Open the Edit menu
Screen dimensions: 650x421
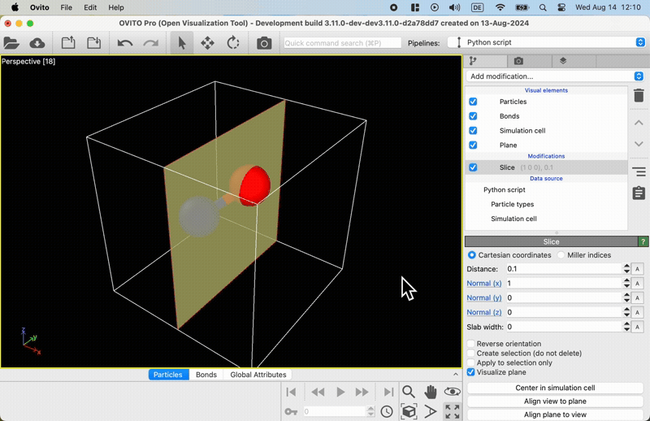90,7
